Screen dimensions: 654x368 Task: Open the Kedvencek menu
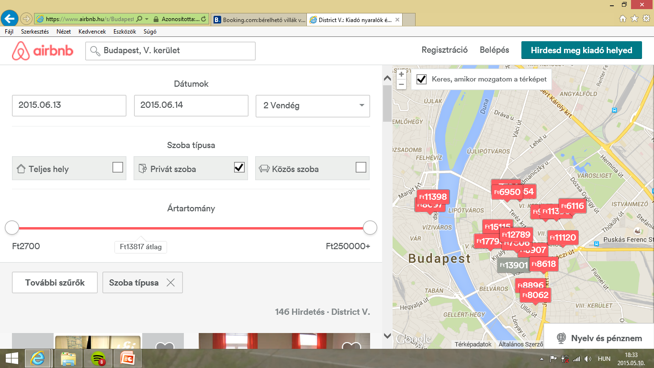click(x=91, y=32)
